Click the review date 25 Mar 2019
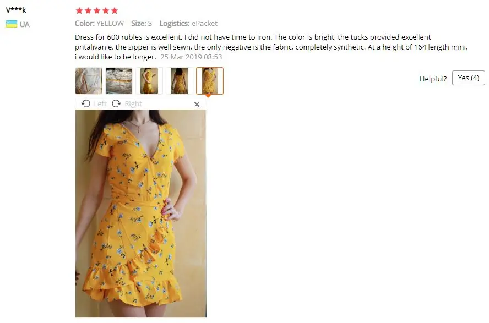The image size is (489, 323). pyautogui.click(x=191, y=57)
